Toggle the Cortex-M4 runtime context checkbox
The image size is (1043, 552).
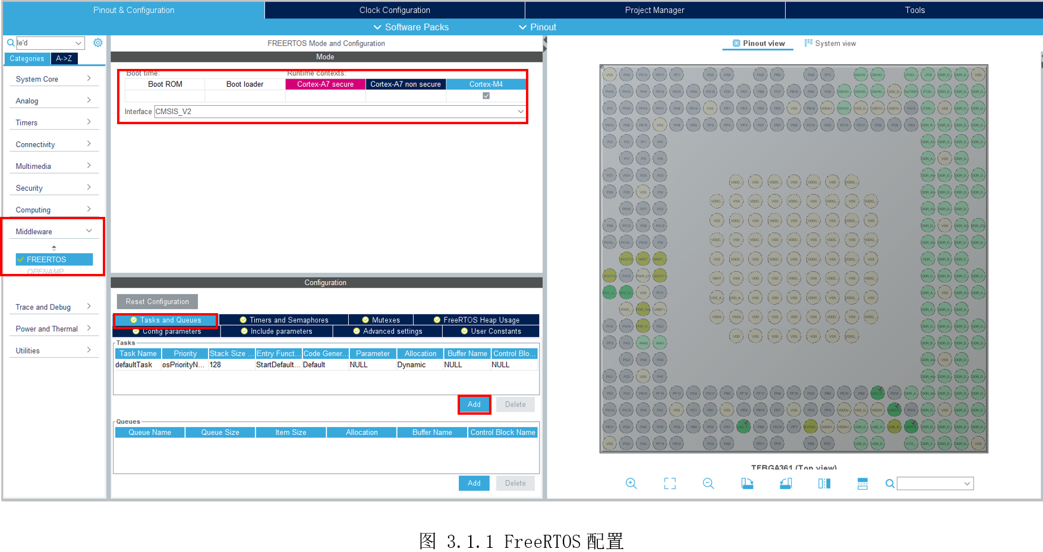486,96
